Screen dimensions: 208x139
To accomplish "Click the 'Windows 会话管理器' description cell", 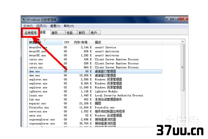I will click(x=108, y=115).
